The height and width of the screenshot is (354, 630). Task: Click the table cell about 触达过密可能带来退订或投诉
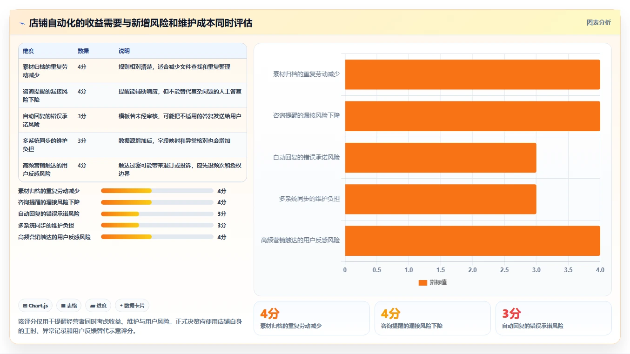[x=180, y=169]
